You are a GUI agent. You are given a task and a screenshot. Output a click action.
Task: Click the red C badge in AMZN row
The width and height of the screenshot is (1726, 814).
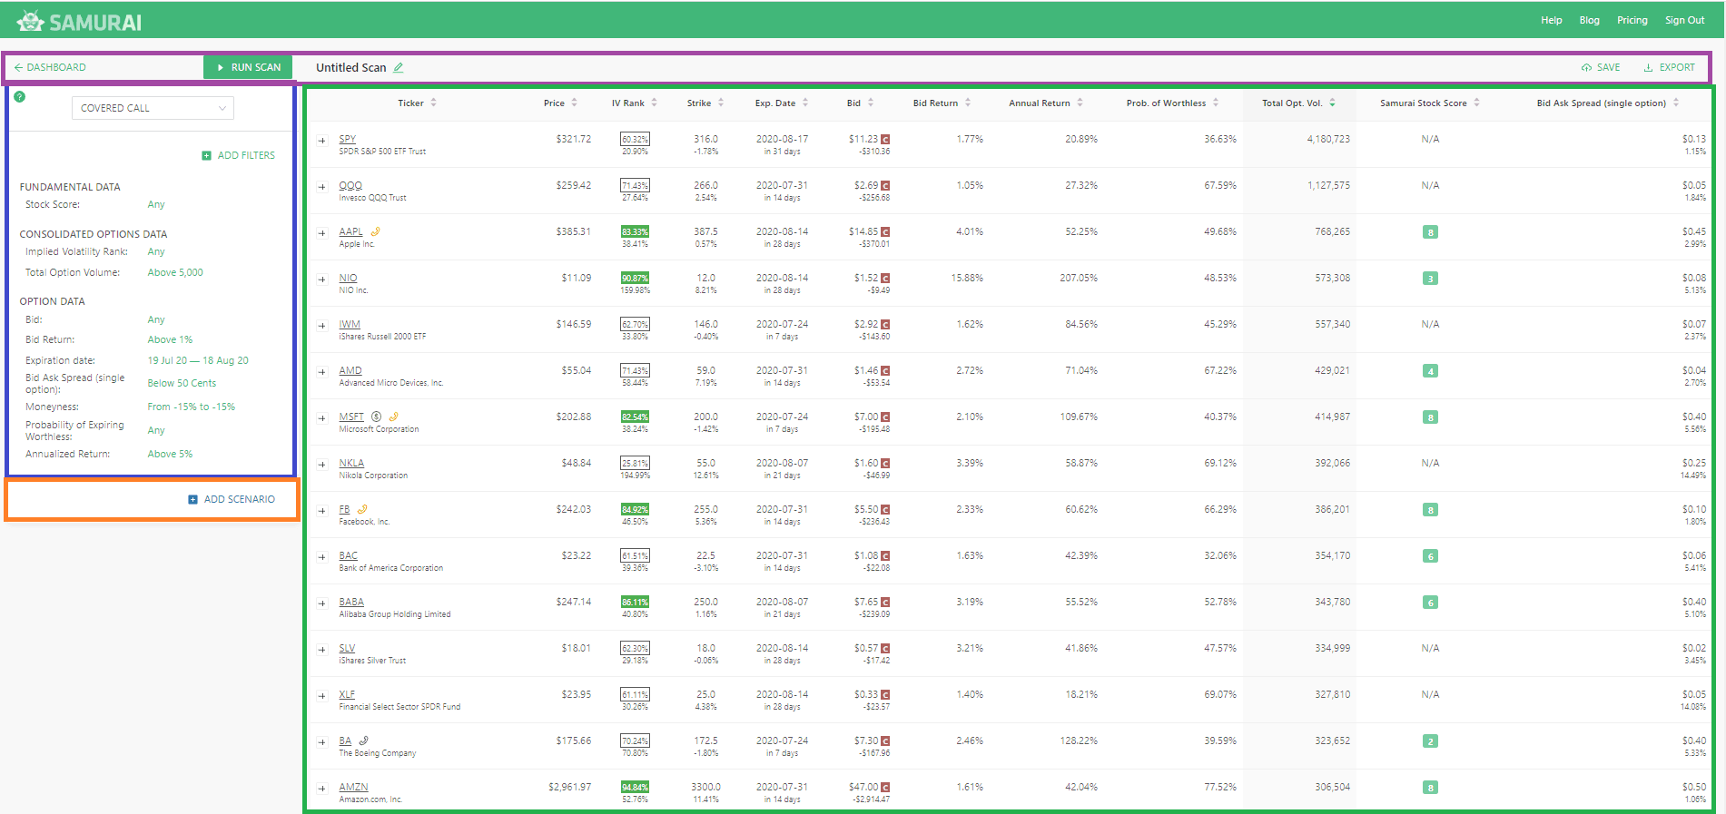(x=885, y=788)
